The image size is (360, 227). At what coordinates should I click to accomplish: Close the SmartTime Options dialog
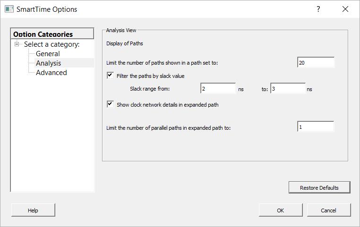(345, 9)
